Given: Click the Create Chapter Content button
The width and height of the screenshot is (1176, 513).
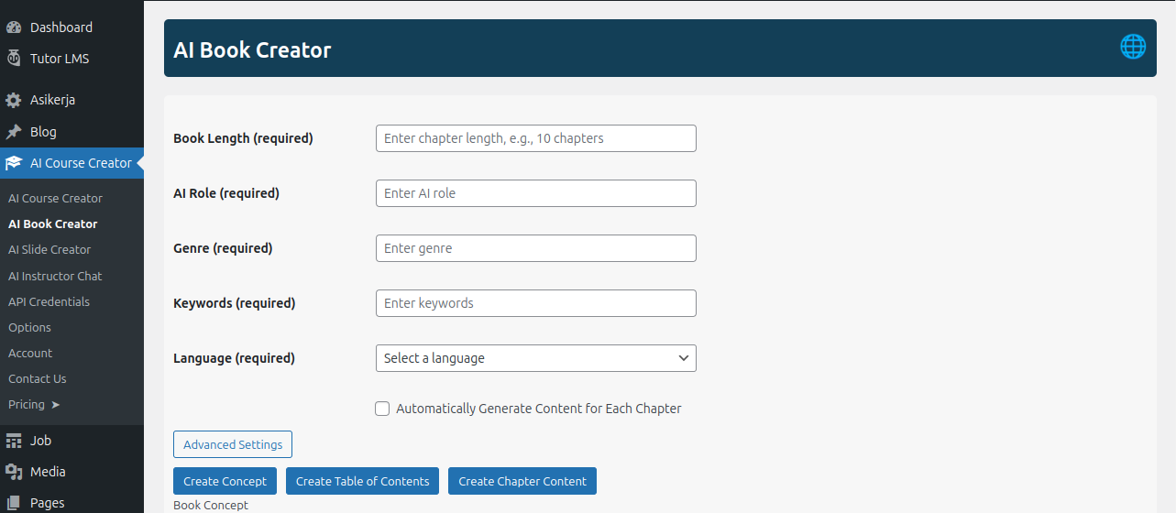Looking at the screenshot, I should pos(522,481).
